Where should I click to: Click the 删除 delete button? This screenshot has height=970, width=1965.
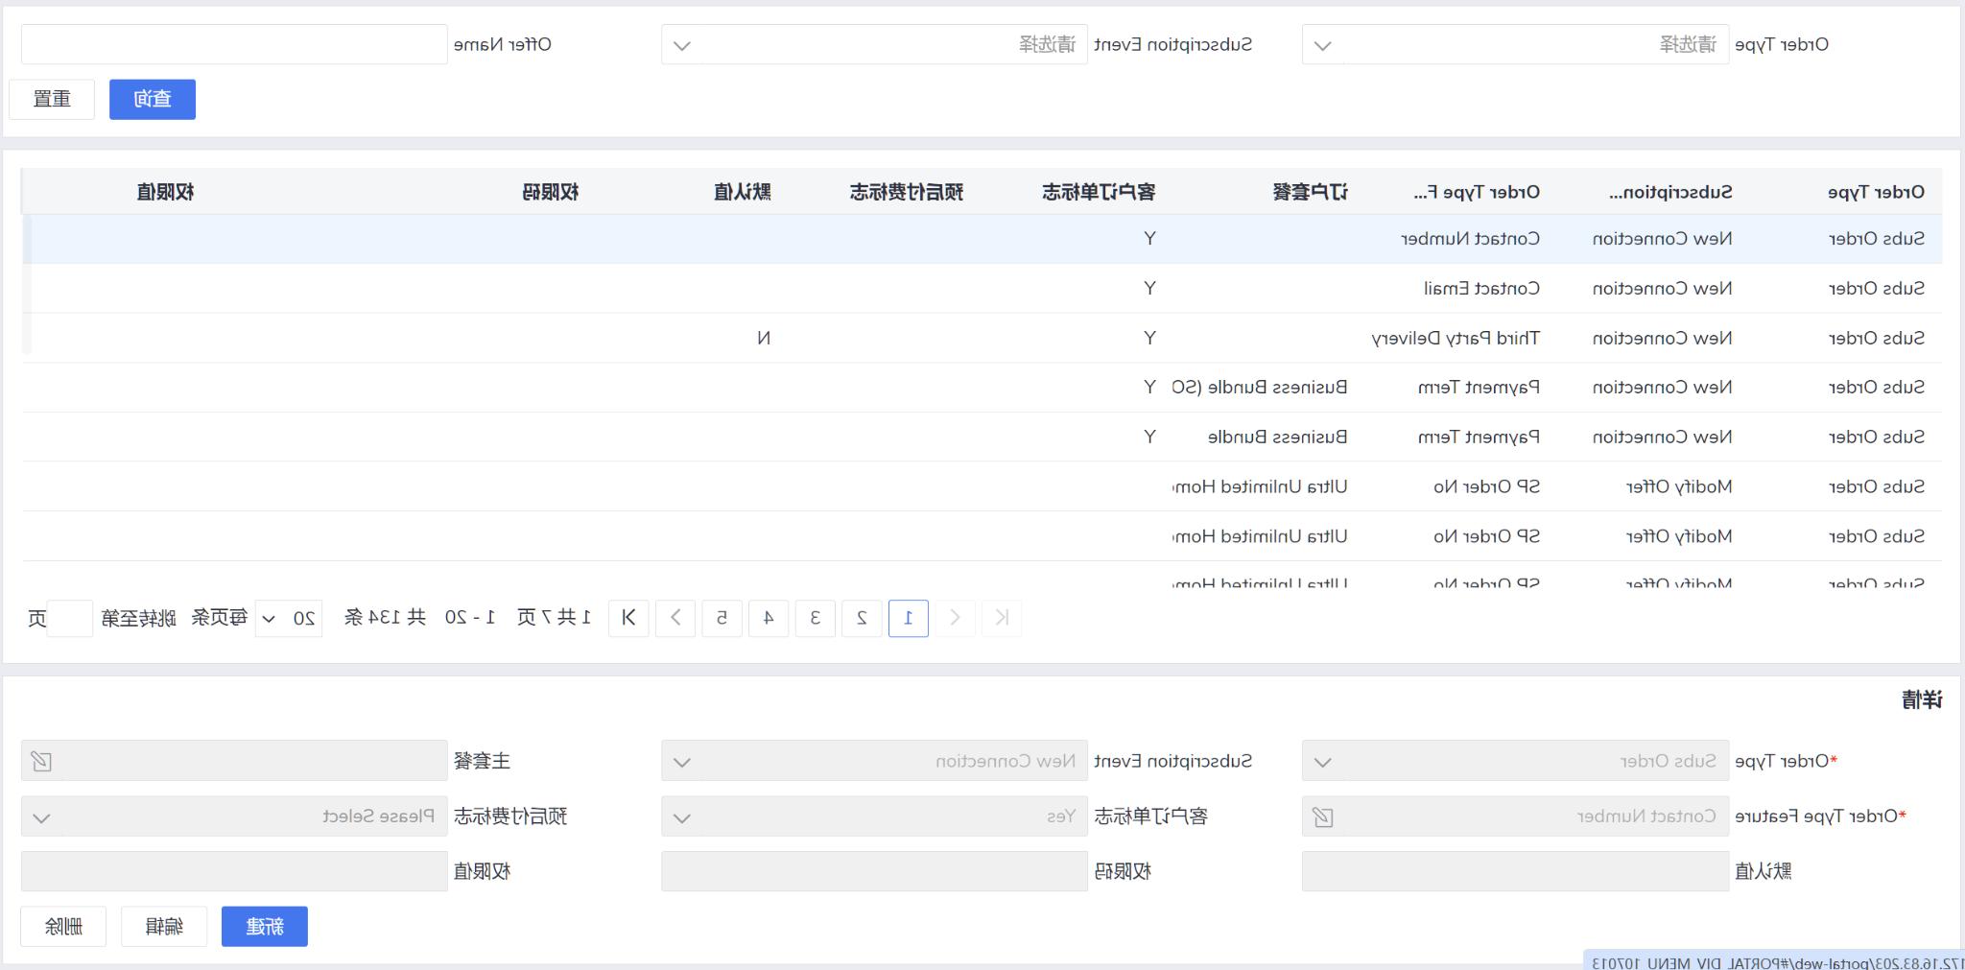point(63,927)
